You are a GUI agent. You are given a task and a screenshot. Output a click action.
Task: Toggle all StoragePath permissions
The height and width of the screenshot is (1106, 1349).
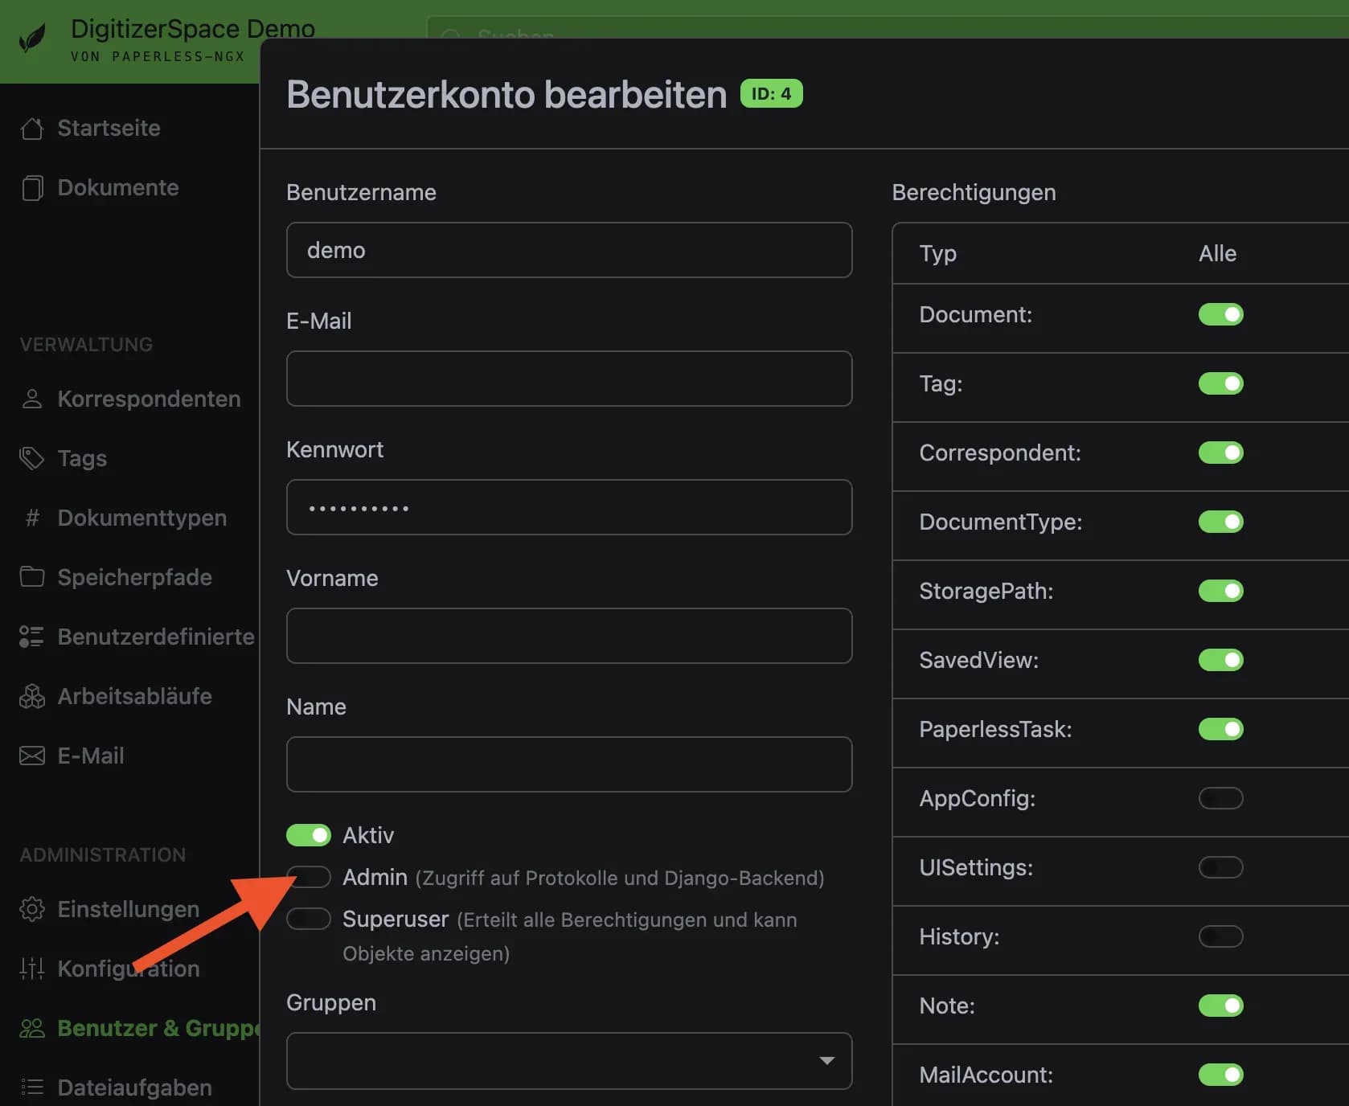[1220, 591]
